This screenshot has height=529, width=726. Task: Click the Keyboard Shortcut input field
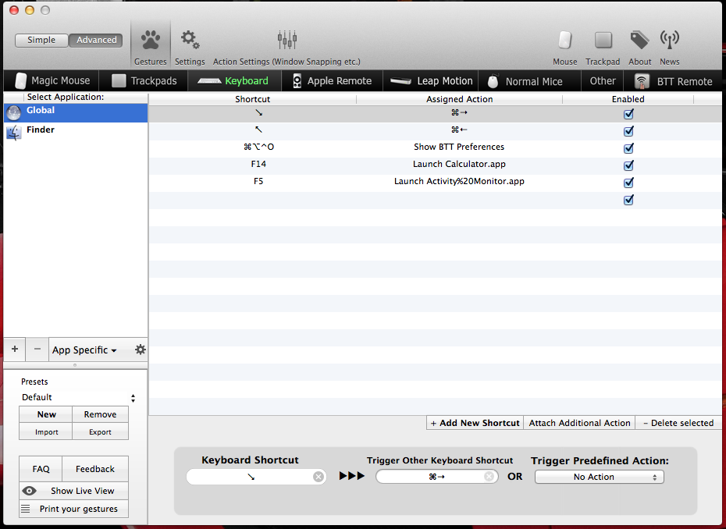pyautogui.click(x=256, y=477)
